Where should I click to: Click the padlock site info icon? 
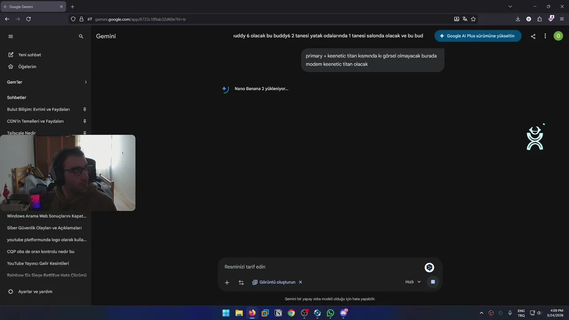tap(81, 19)
